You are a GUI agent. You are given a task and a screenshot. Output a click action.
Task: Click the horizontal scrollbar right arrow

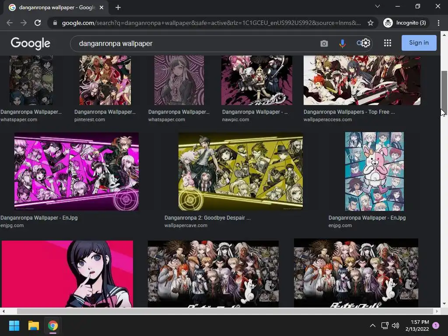(437, 311)
